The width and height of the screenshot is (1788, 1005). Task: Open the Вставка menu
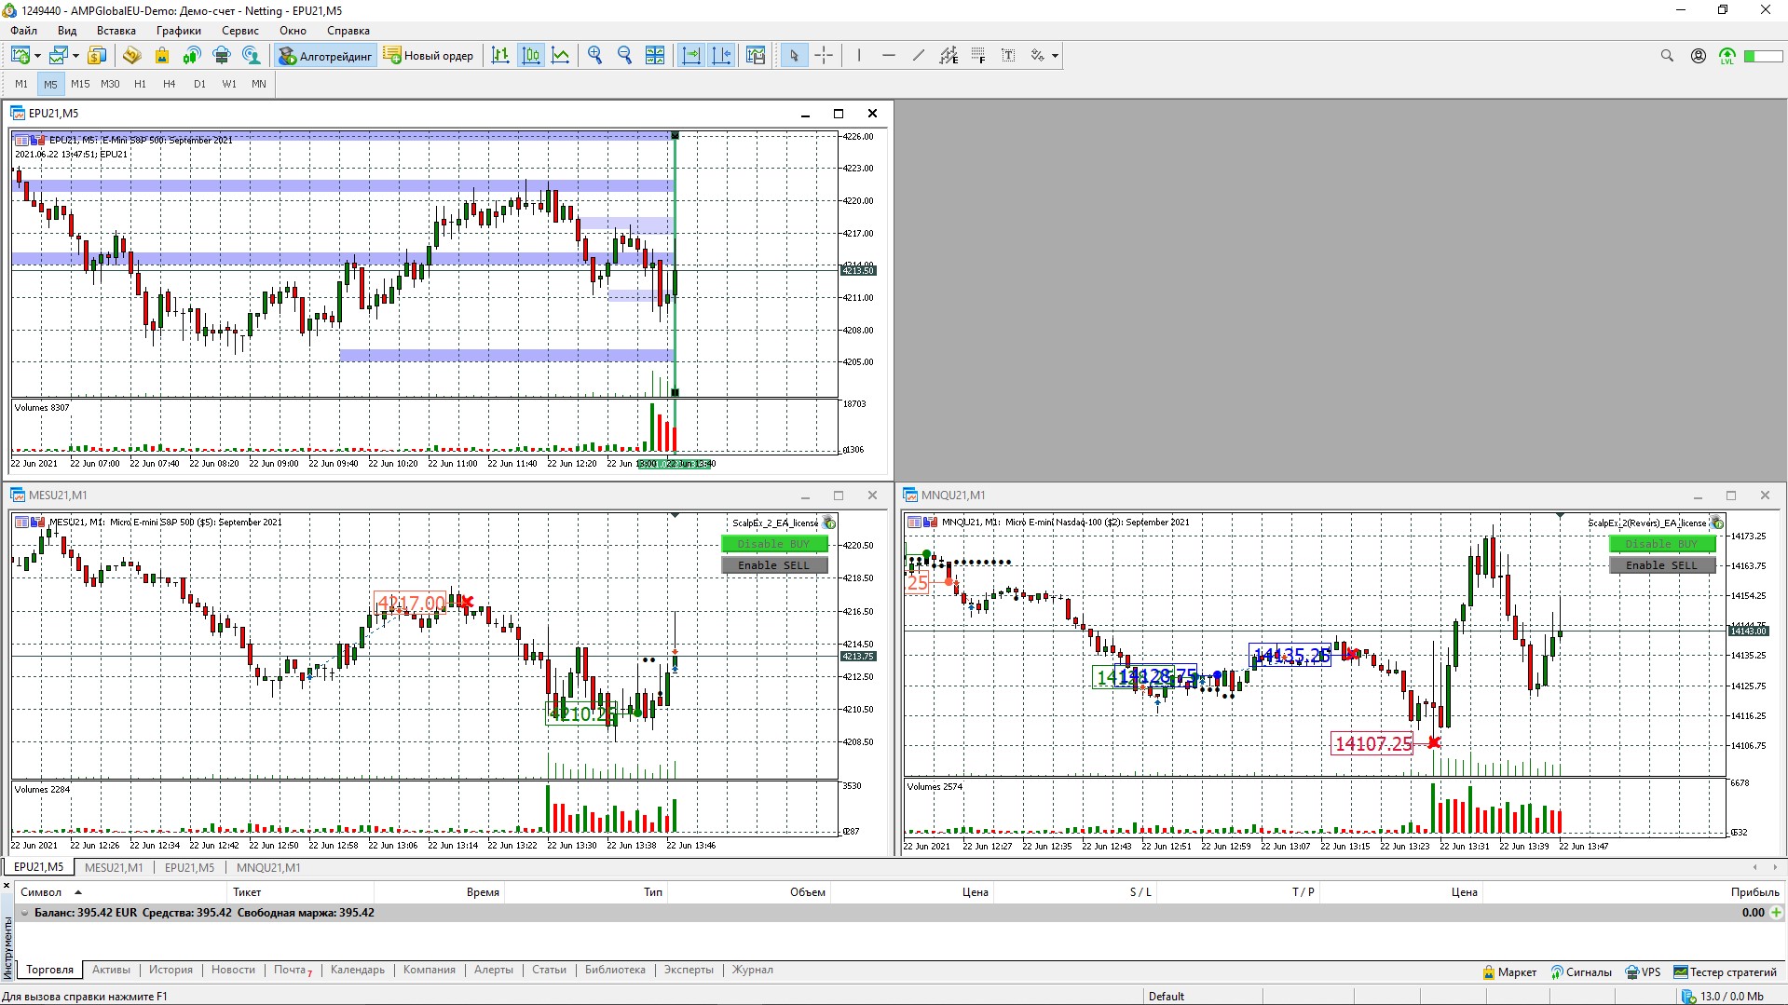(x=116, y=31)
